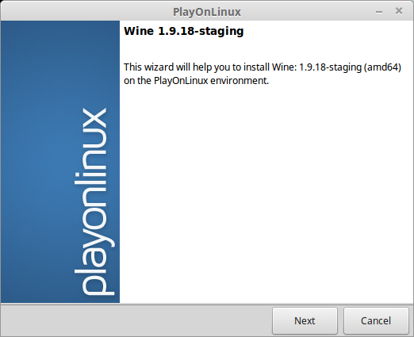Click the '(amd64)' text in the description
The height and width of the screenshot is (337, 414).
click(x=382, y=67)
